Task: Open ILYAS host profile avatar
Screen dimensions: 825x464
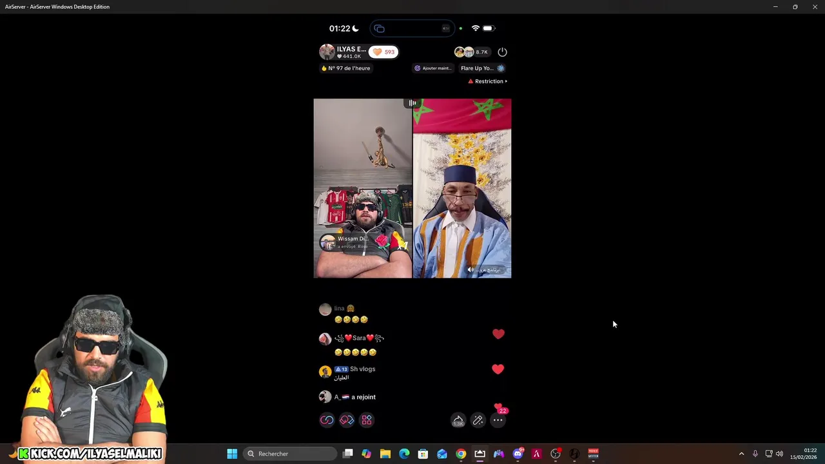Action: [x=327, y=52]
